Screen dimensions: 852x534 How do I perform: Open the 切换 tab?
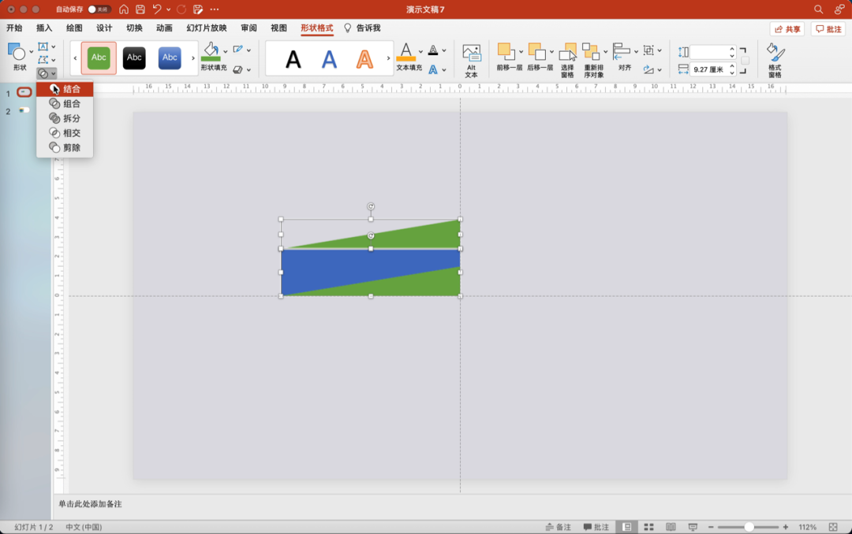(x=134, y=28)
